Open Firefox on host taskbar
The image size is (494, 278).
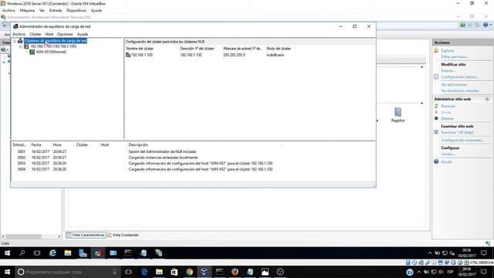point(235,272)
